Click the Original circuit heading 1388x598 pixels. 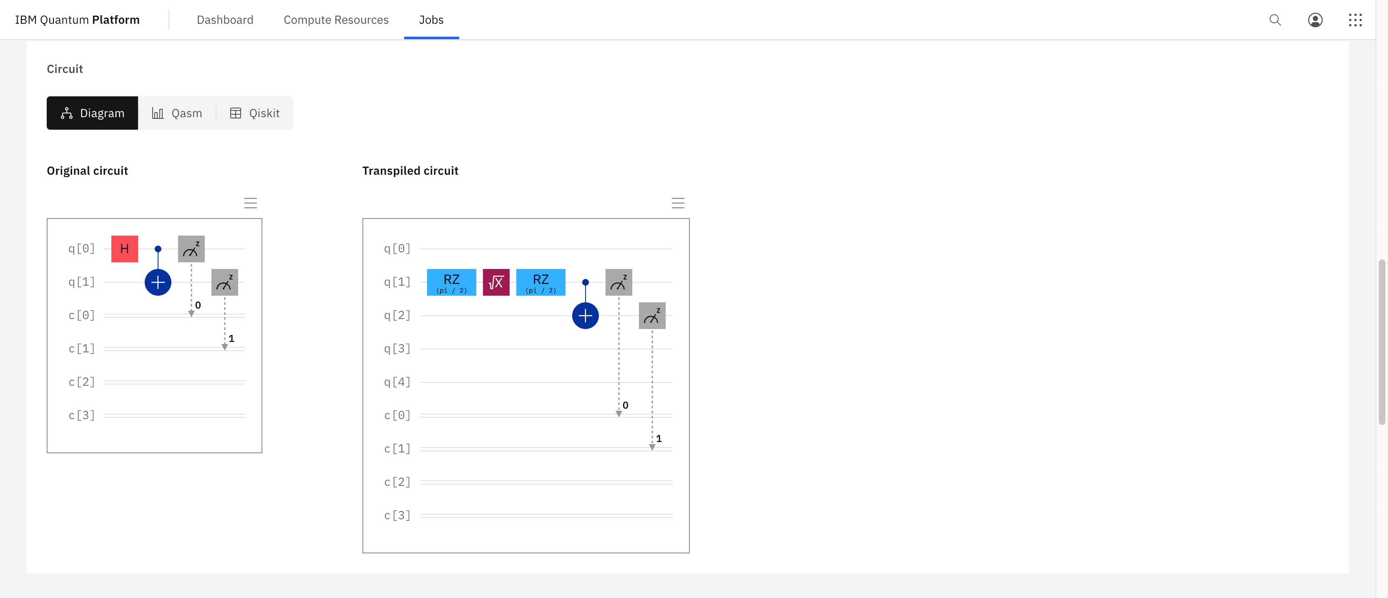pyautogui.click(x=87, y=171)
